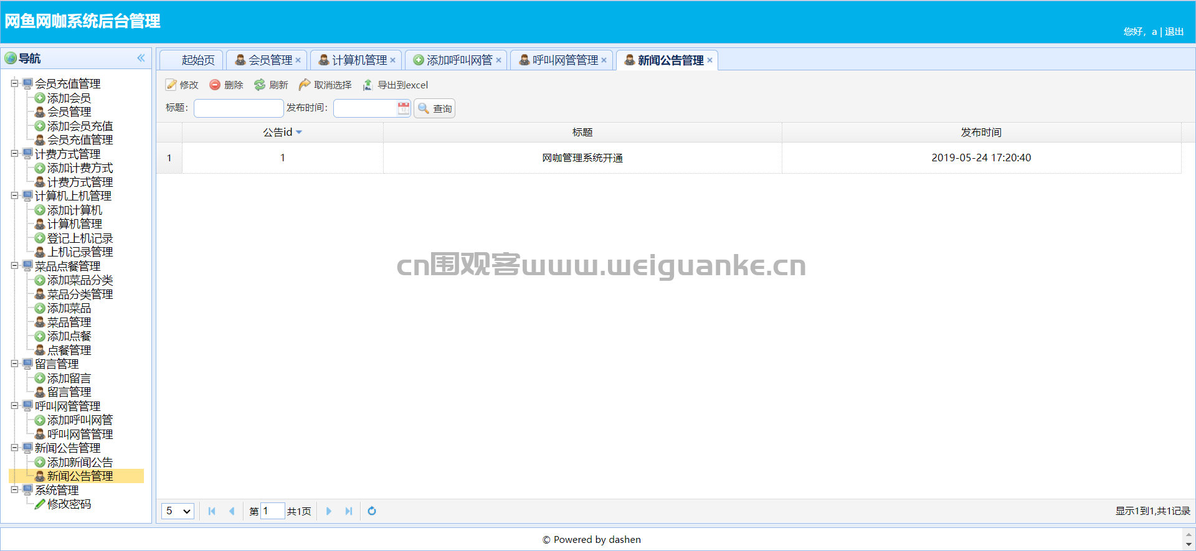This screenshot has height=551, width=1196.
Task: Sort by the 公告id column header
Action: click(x=282, y=132)
